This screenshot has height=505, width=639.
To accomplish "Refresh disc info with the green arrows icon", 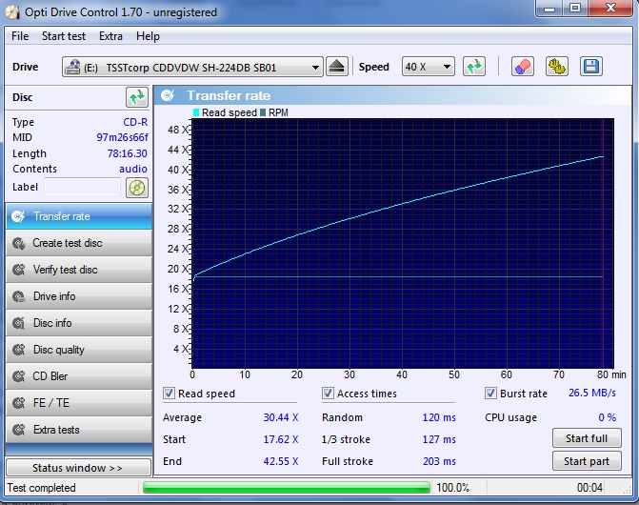I will click(137, 97).
